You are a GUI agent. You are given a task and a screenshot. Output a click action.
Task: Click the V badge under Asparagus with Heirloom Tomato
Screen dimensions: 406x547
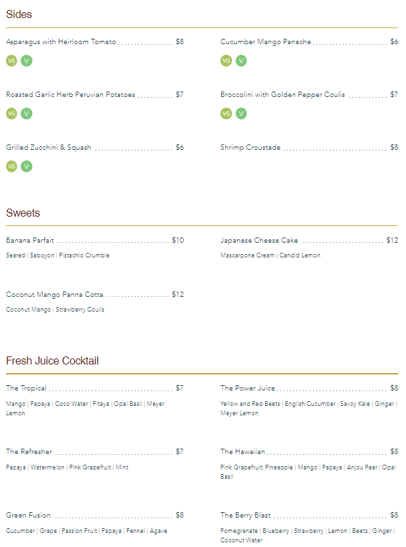(27, 61)
